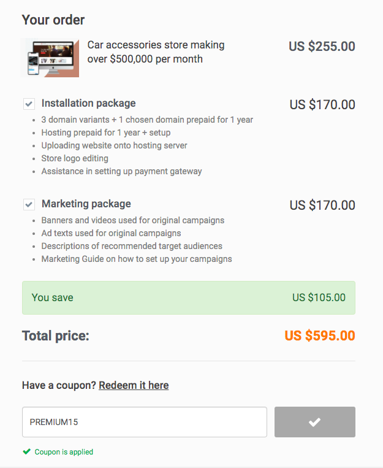
Task: Click the You save green banner
Action: point(189,297)
